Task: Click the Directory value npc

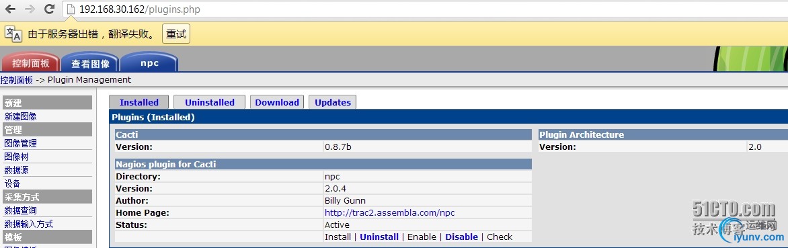Action: [332, 177]
